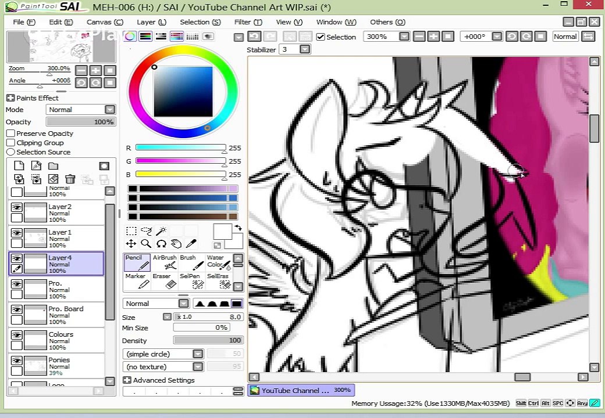The height and width of the screenshot is (418, 605).
Task: Click the blue color square picker
Action: (183, 92)
